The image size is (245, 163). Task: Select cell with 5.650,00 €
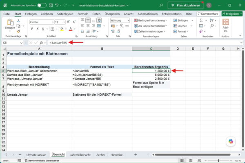pos(151,75)
